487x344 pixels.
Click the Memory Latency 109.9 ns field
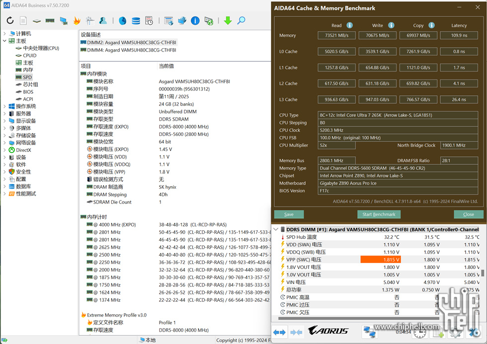pyautogui.click(x=459, y=35)
